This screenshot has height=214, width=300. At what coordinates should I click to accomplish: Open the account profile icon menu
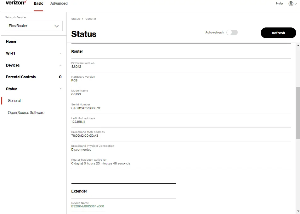(290, 3)
